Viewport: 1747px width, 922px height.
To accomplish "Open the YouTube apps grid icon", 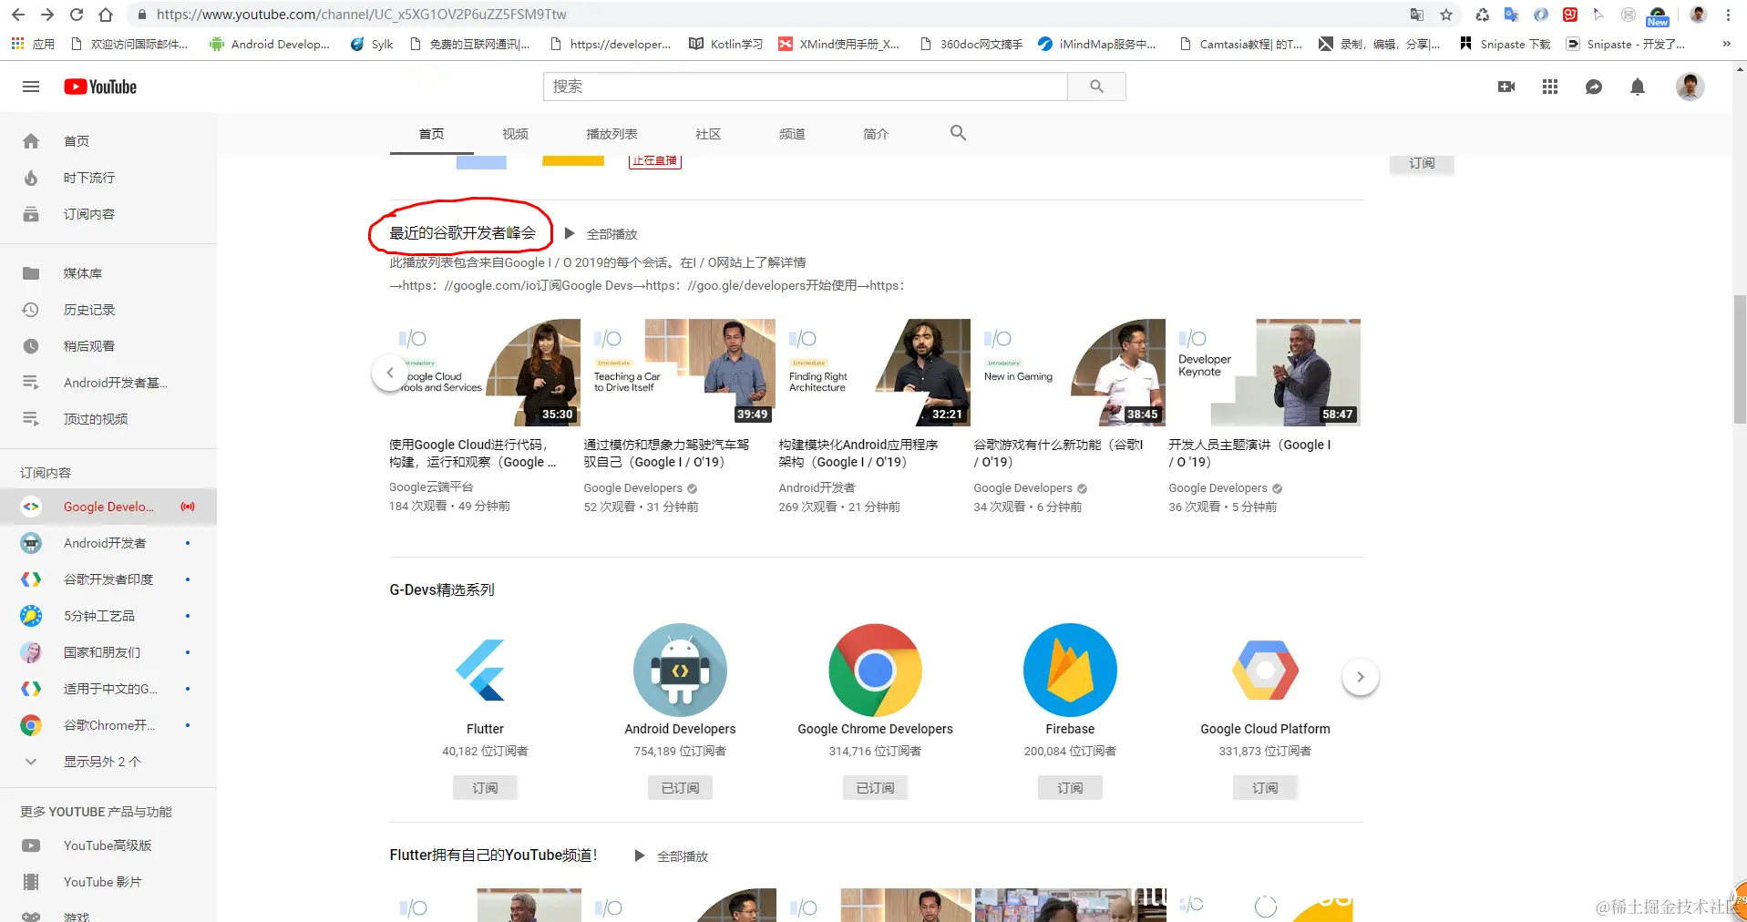I will 1549,87.
